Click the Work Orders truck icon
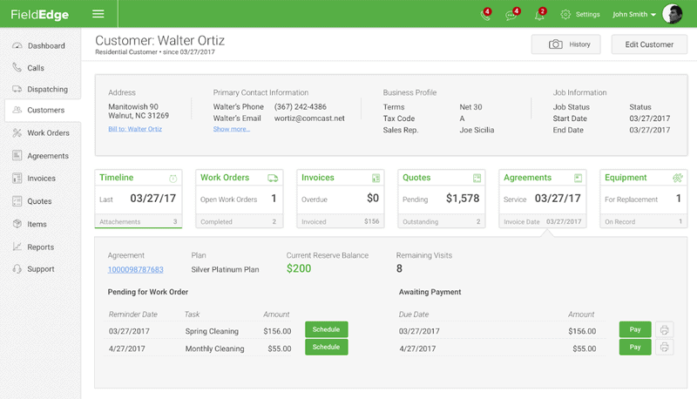697x399 pixels. tap(273, 179)
